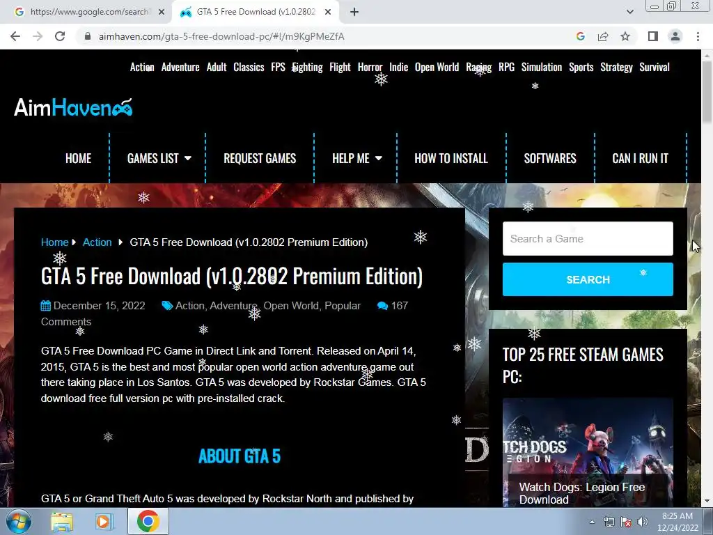The image size is (713, 535).
Task: Expand the HELP ME dropdown
Action: [356, 158]
